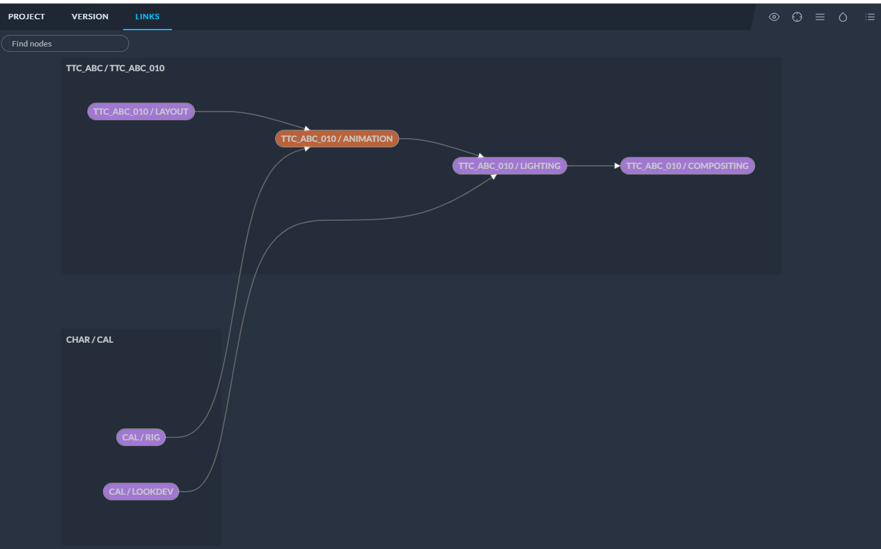This screenshot has width=881, height=549.
Task: Click the CHAR / CAL group title
Action: pos(90,340)
